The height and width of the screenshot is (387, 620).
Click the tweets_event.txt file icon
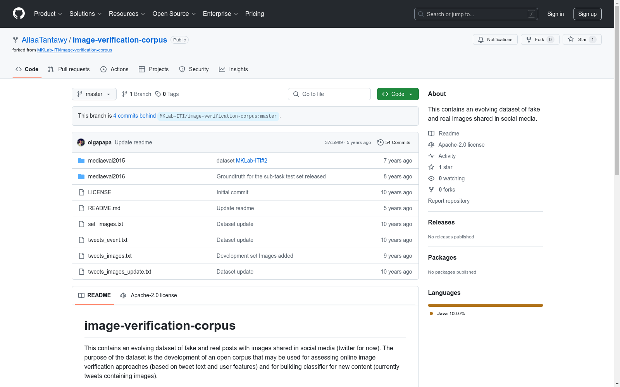click(81, 240)
